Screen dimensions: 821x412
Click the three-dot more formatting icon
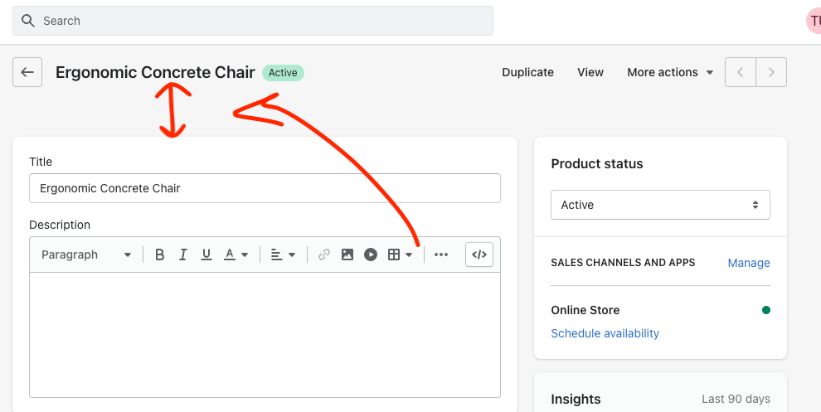tap(441, 255)
